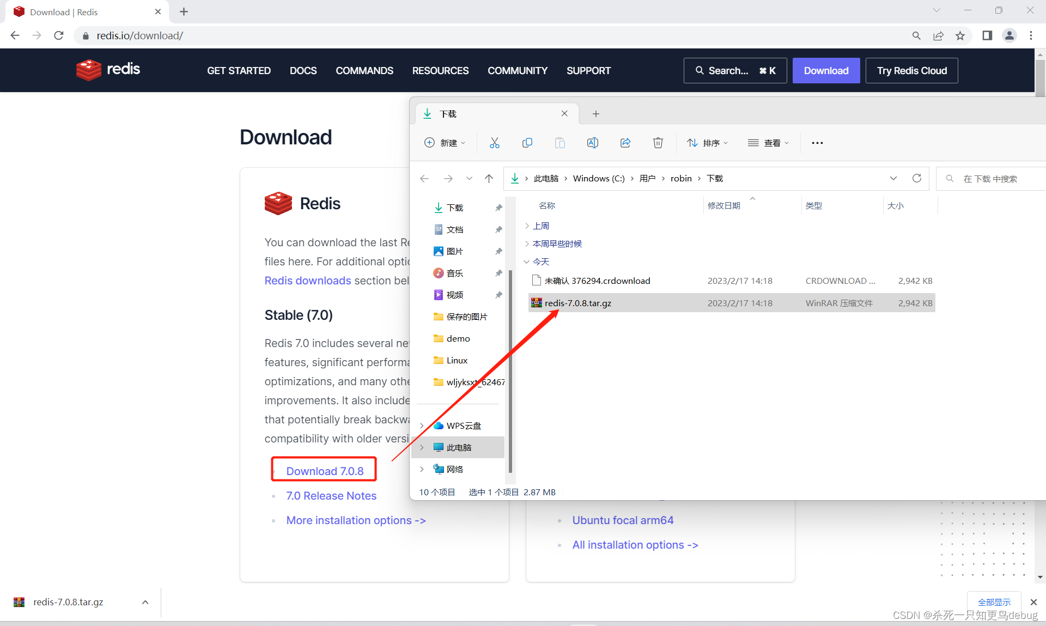This screenshot has width=1046, height=626.
Task: Bookmark this page with the star icon
Action: click(960, 35)
